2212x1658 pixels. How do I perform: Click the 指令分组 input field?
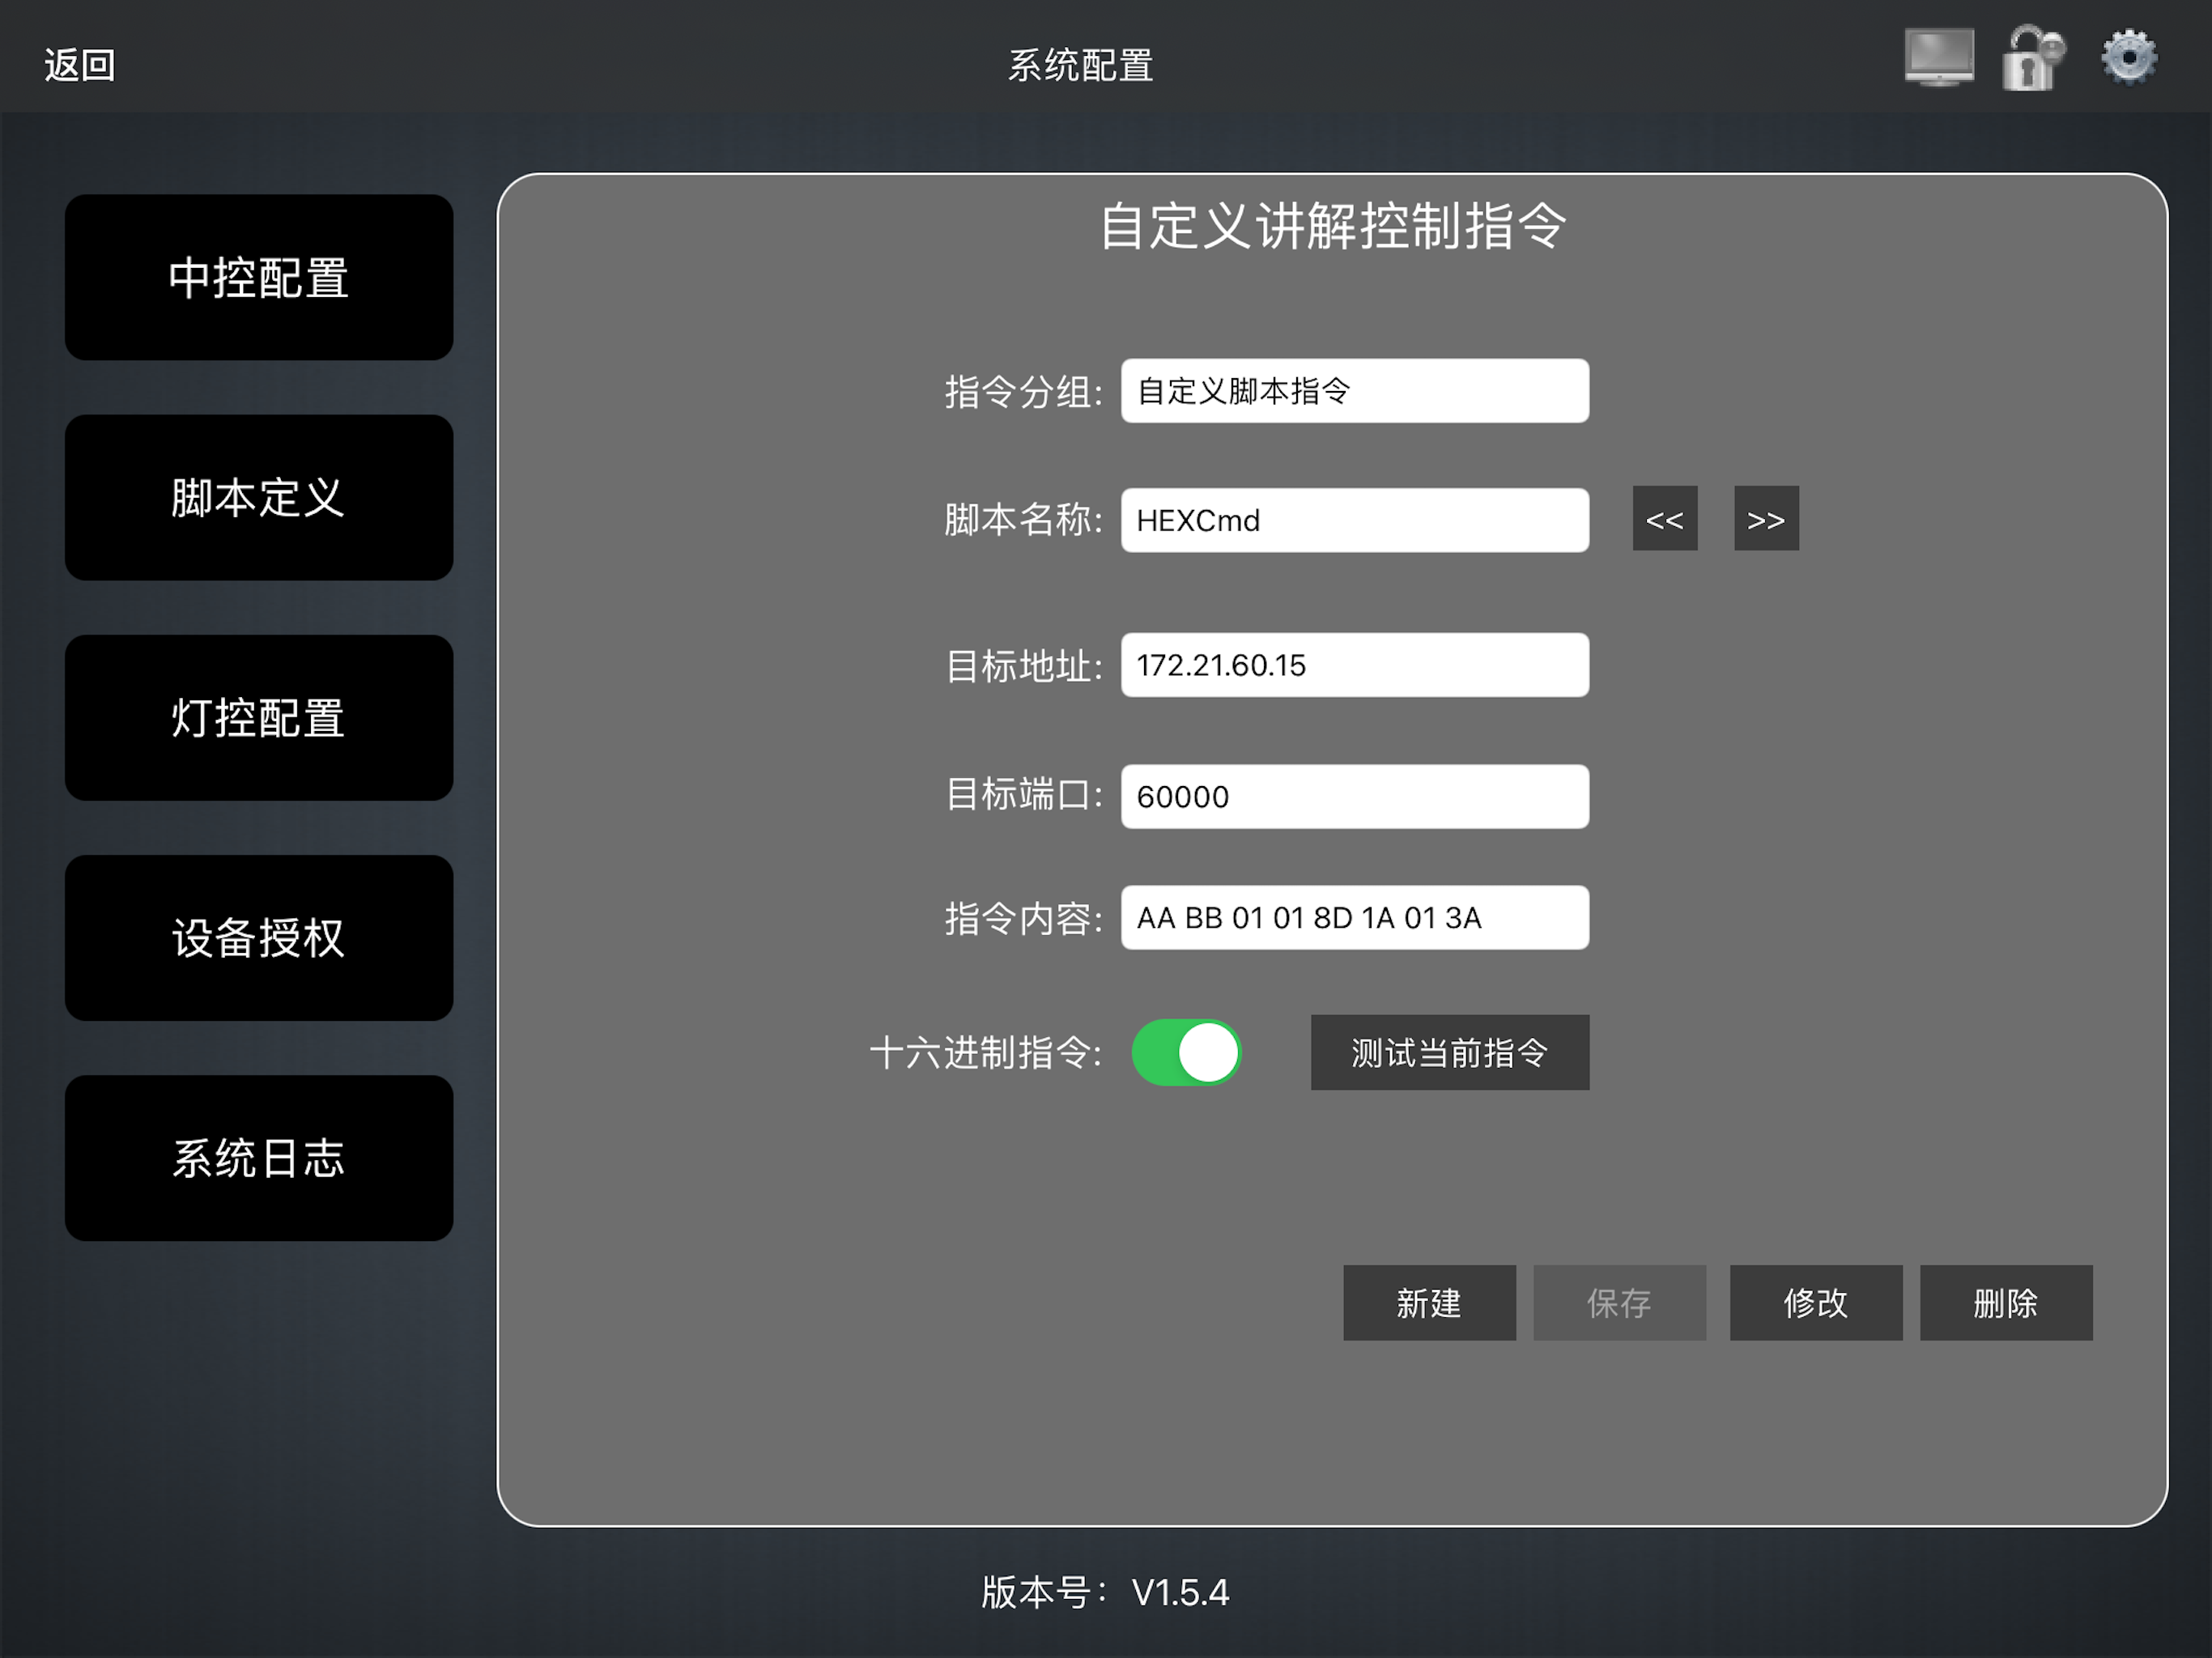click(1354, 390)
